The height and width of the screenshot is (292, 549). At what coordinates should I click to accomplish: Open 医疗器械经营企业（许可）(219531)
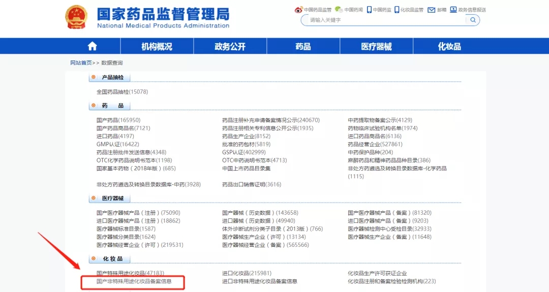pyautogui.click(x=140, y=245)
